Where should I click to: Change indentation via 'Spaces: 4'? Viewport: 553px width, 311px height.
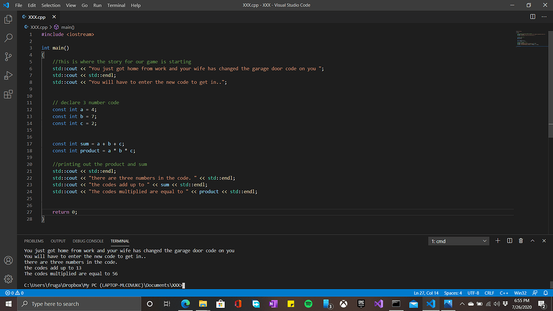coord(453,293)
